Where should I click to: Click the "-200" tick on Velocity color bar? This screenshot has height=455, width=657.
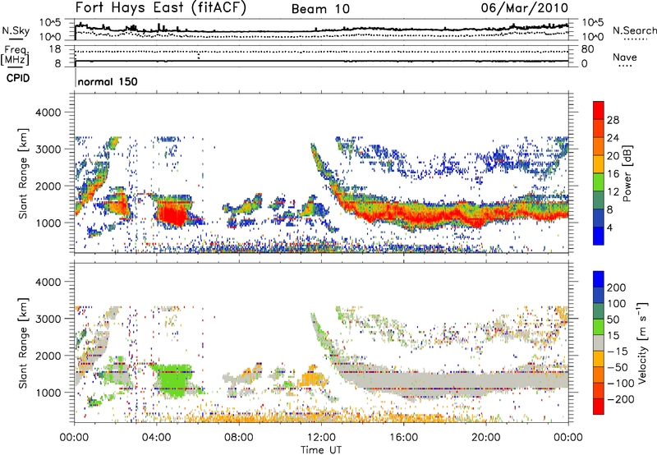click(x=620, y=399)
